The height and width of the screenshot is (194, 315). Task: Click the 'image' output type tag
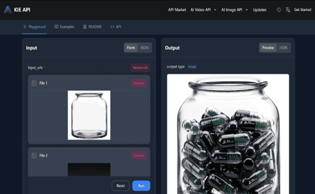tap(192, 67)
